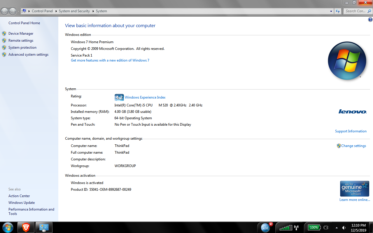The image size is (373, 233).
Task: Click the 64-bit Operating System text
Action: coord(133,118)
